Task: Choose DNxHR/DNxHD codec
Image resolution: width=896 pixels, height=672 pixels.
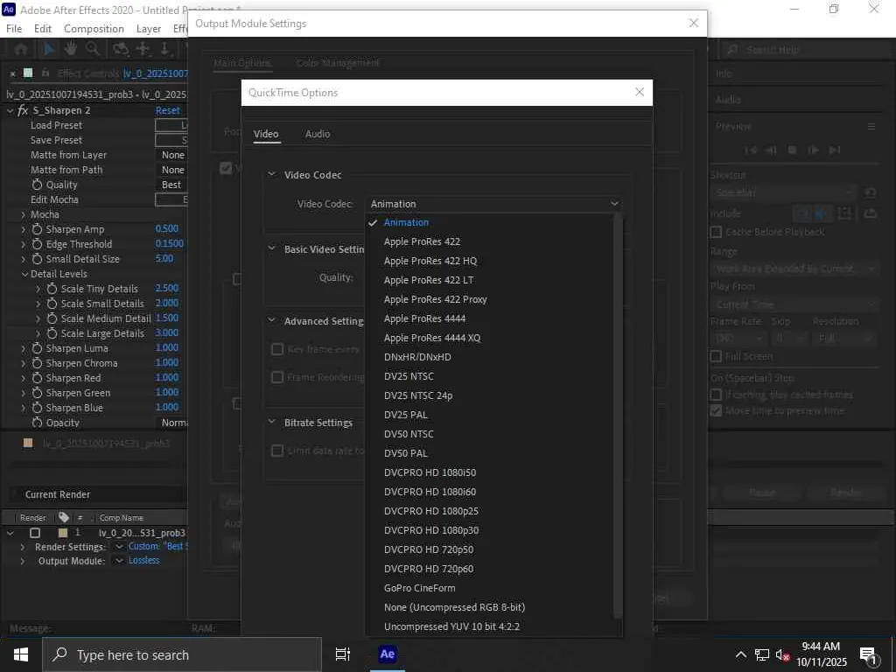Action: [417, 357]
